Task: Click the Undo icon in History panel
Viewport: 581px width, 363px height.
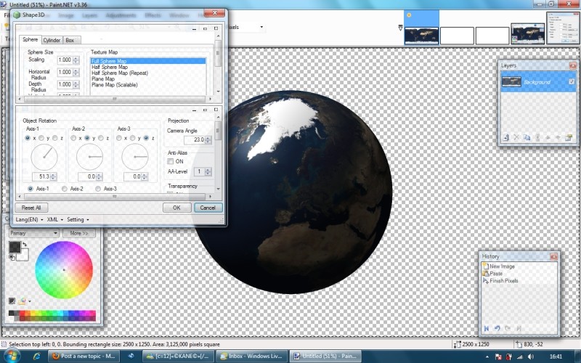Action: coord(497,328)
